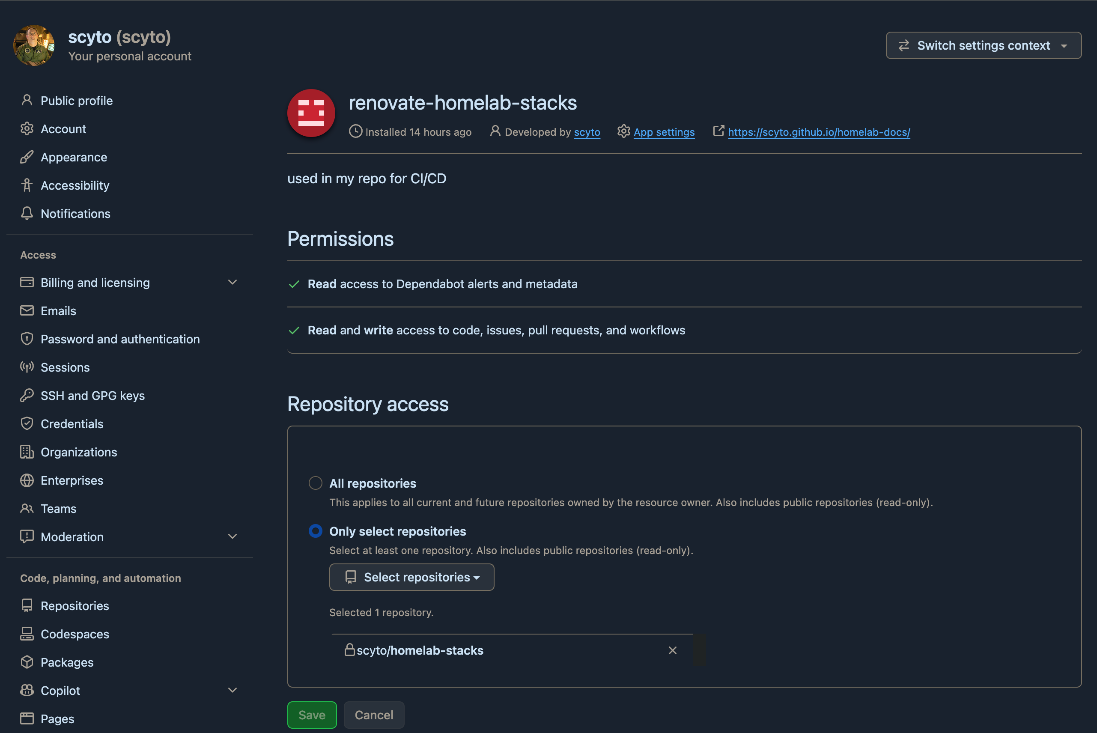Expand the Copilot section chevron
This screenshot has height=733, width=1097.
[x=233, y=690]
